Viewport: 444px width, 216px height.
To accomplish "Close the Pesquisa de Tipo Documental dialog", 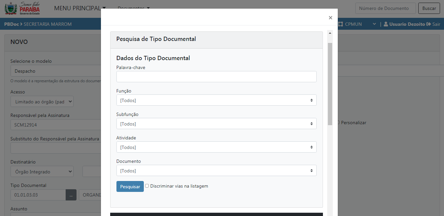I will pyautogui.click(x=330, y=18).
